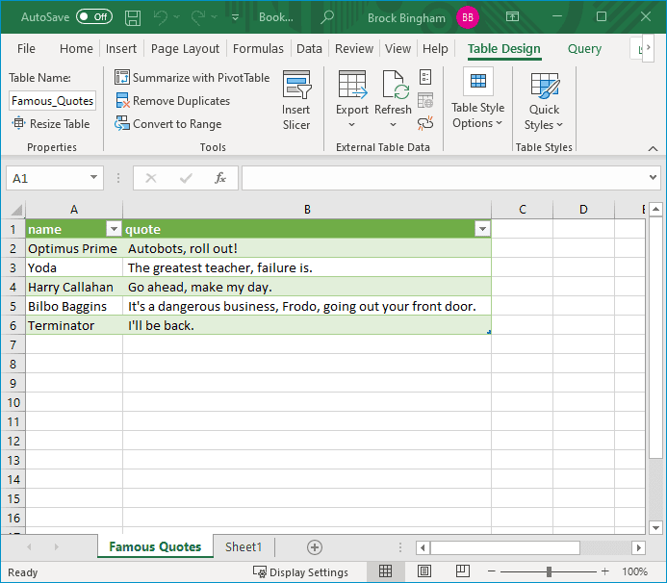Select cell 'The greatest teacher, failure is.'
The height and width of the screenshot is (583, 667).
click(x=307, y=267)
